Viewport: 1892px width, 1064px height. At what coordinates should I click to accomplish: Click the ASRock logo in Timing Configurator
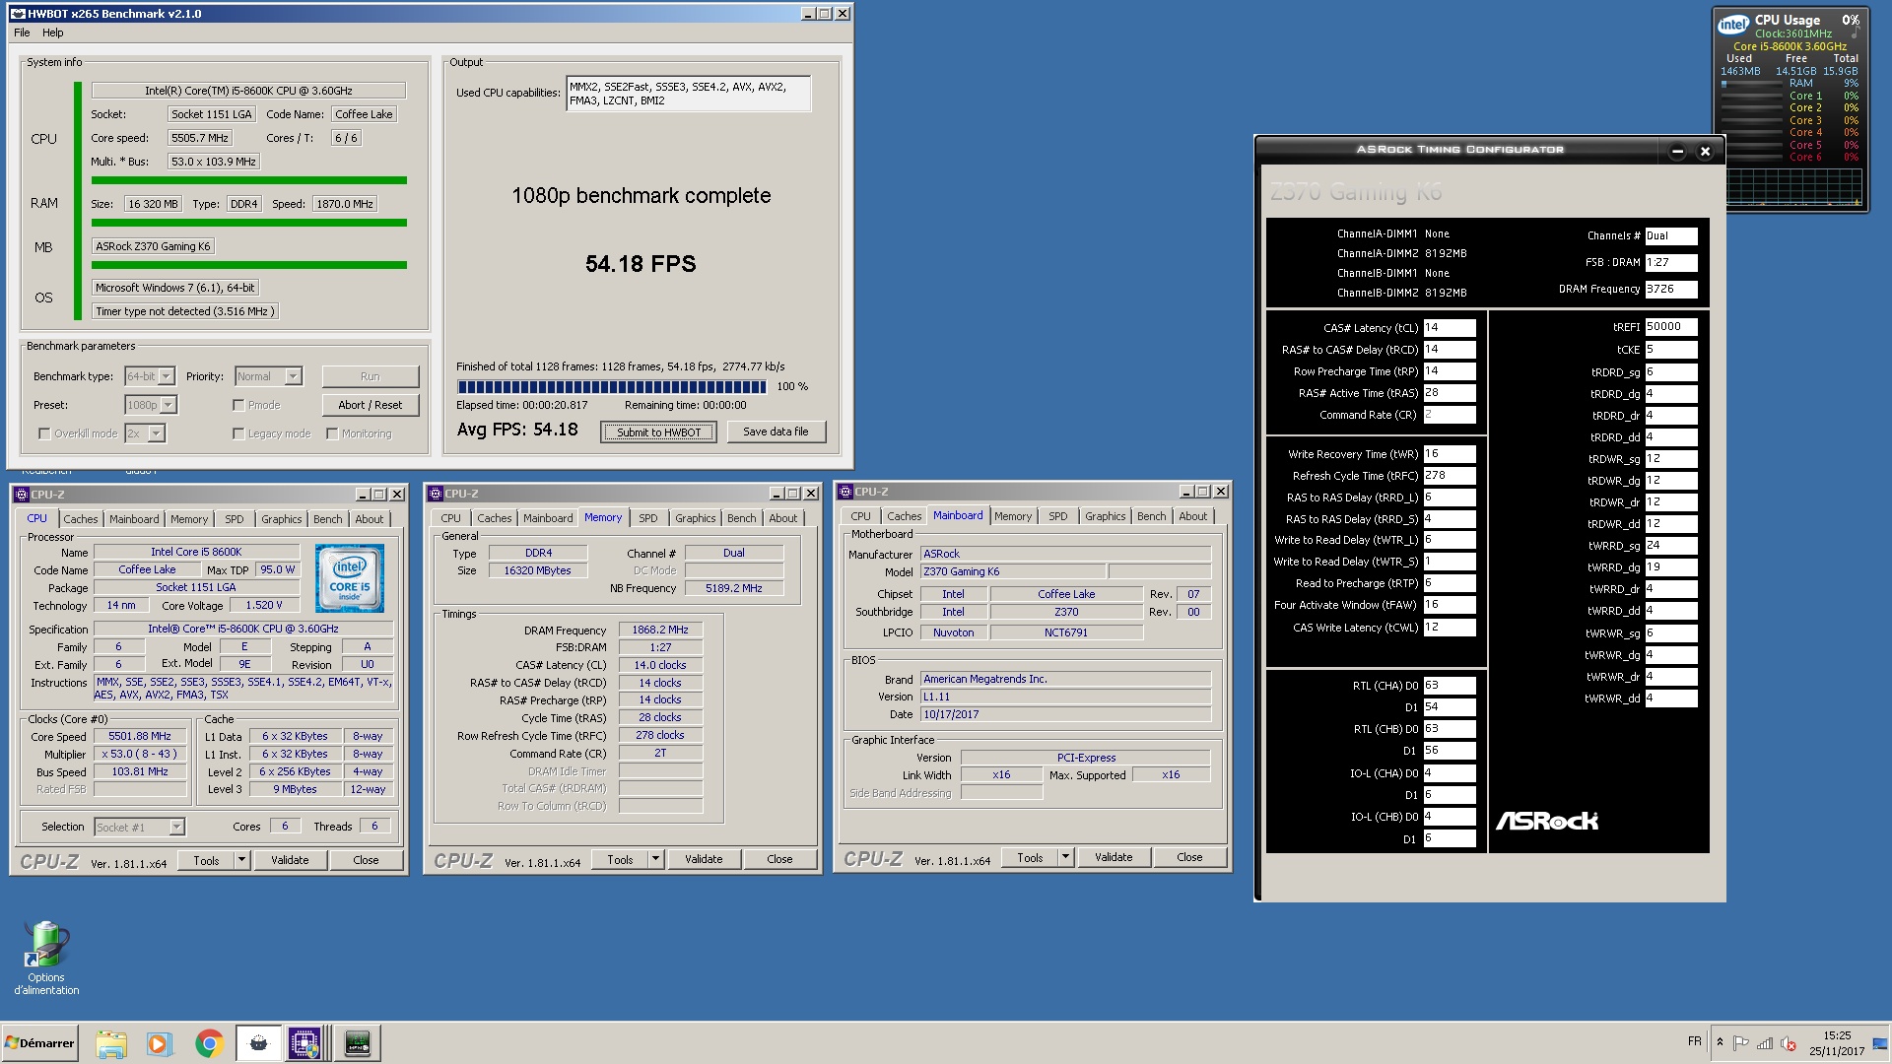(1547, 821)
